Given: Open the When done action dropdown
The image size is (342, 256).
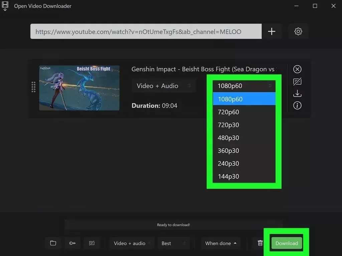Looking at the screenshot, I should (220, 243).
